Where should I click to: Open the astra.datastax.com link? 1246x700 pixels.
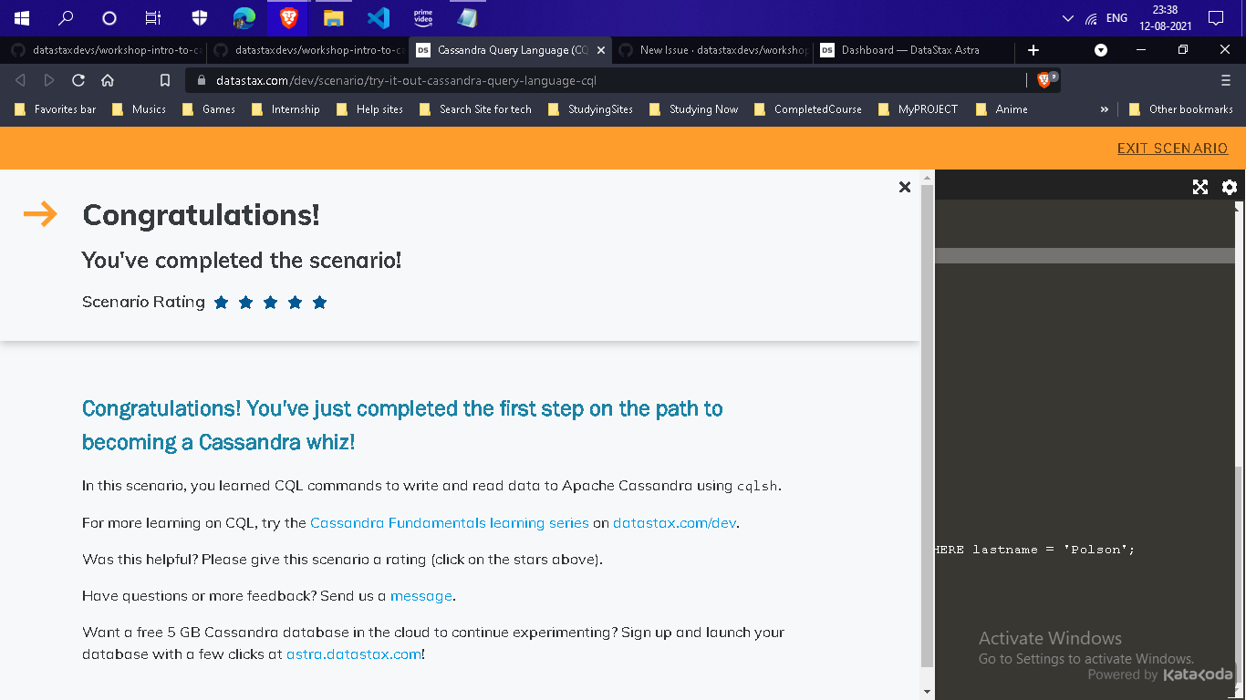coord(354,654)
